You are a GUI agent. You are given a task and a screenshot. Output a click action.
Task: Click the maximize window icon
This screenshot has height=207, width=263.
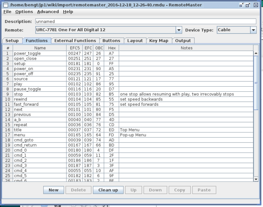[248, 5]
